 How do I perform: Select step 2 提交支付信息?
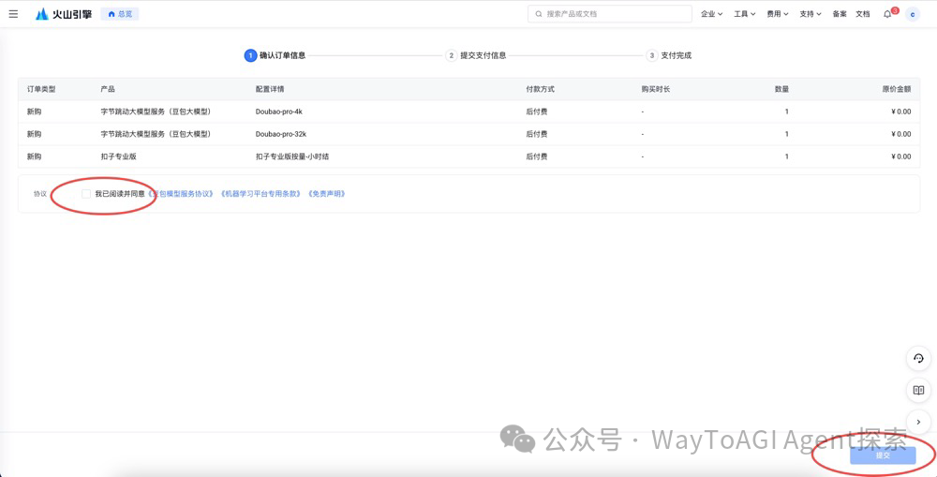(476, 55)
